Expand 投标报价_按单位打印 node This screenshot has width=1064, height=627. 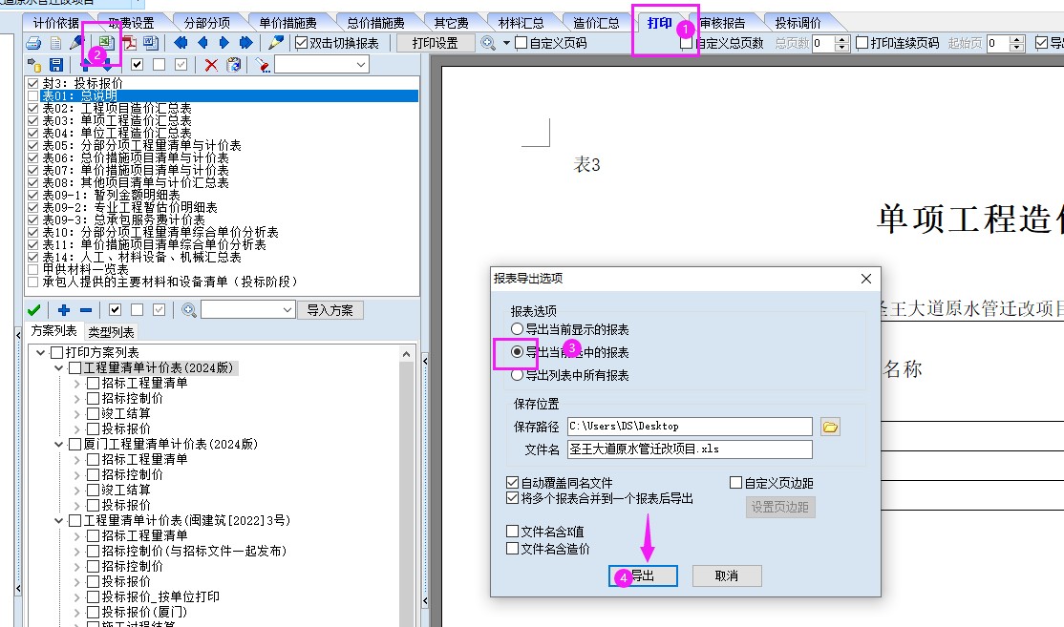(76, 597)
